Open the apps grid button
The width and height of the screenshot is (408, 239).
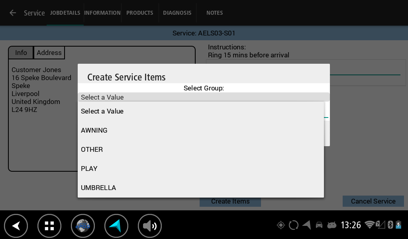[49, 226]
